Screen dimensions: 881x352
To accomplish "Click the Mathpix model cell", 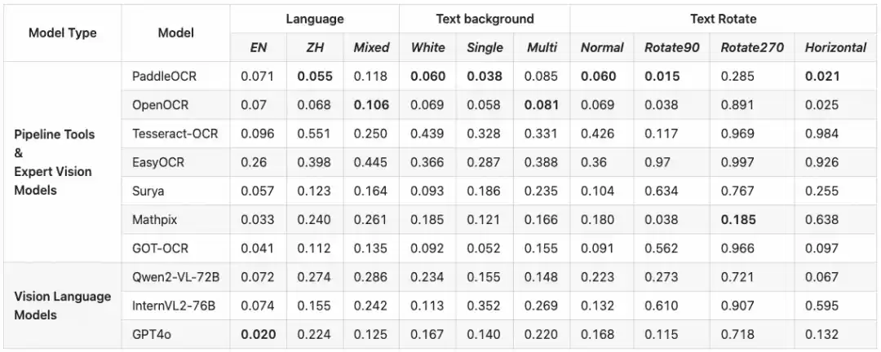I will click(154, 219).
